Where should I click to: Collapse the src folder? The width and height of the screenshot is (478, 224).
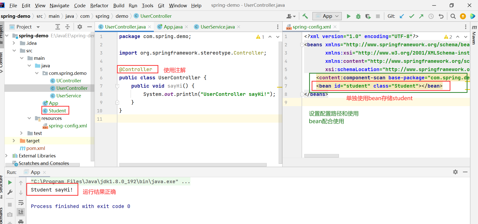(14, 51)
